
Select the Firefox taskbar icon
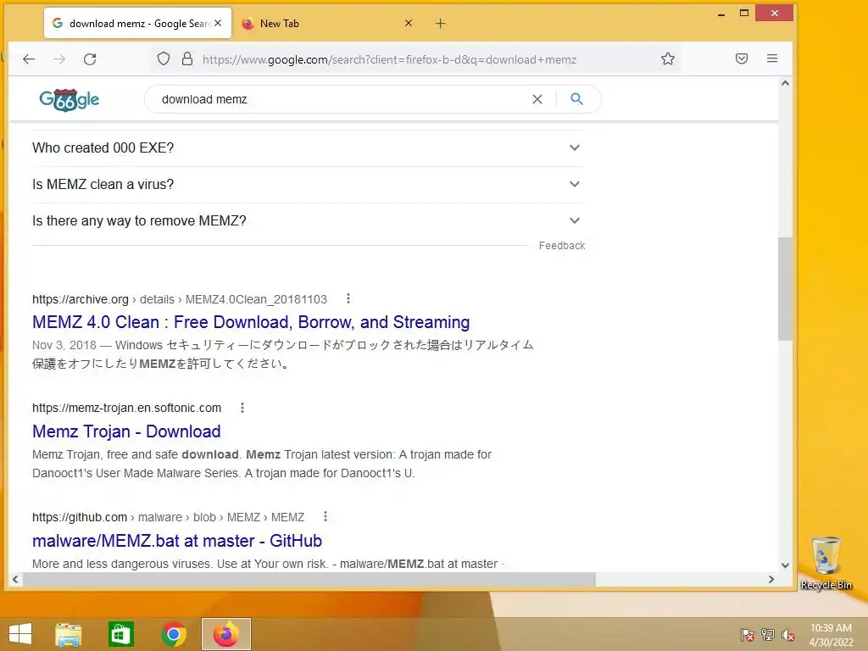click(225, 634)
